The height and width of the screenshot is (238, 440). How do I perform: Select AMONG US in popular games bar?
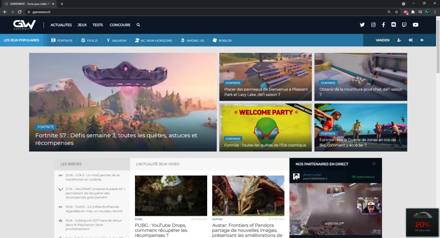coord(192,40)
